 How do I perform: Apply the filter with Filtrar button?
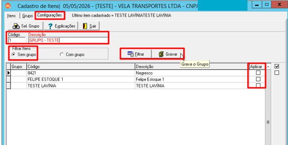pyautogui.click(x=136, y=54)
